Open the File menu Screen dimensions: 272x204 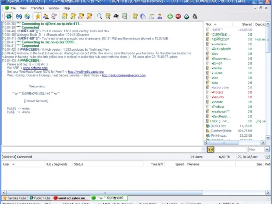[x=13, y=8]
